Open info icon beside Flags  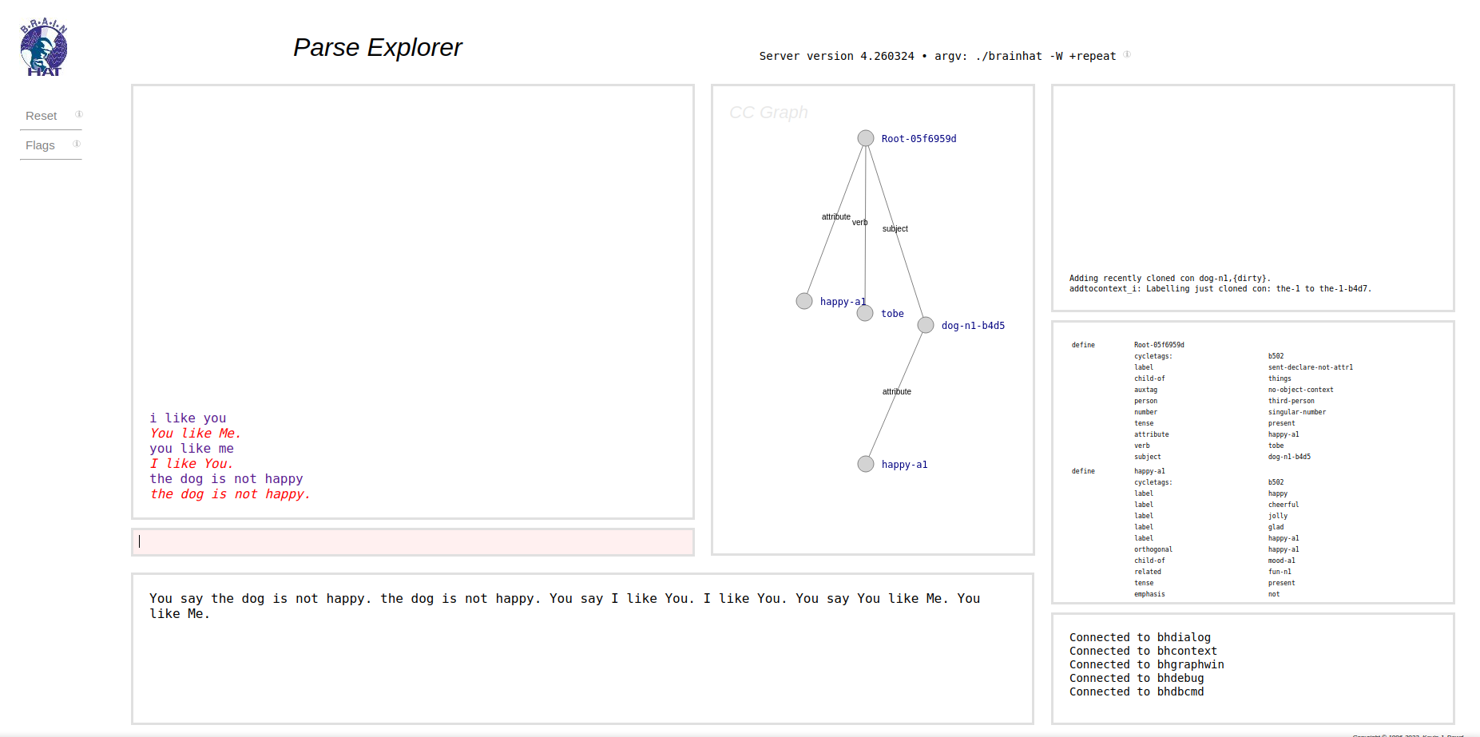(77, 144)
